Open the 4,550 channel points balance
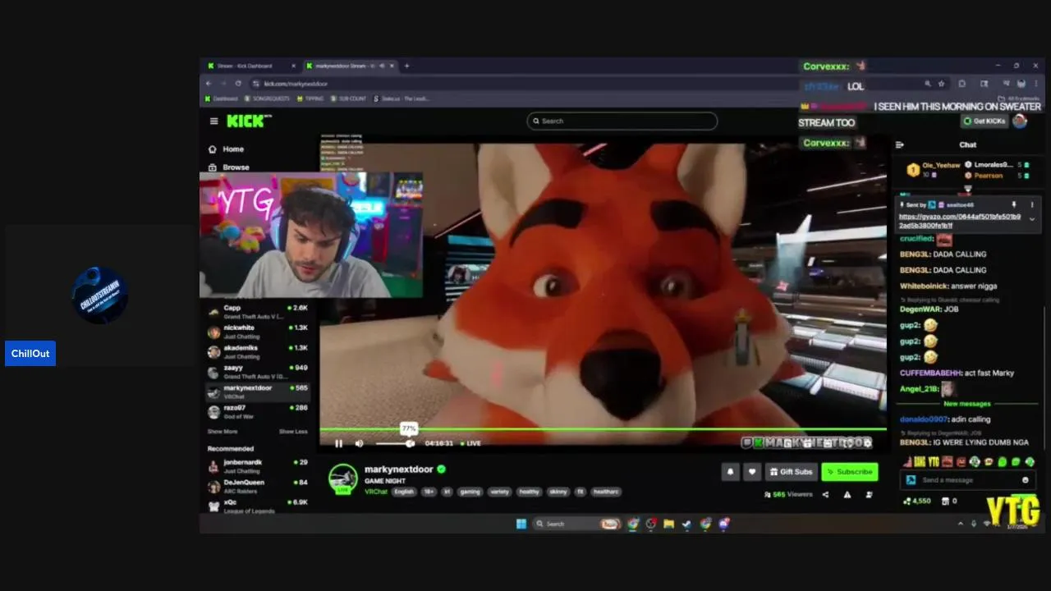The image size is (1051, 591). pos(917,501)
